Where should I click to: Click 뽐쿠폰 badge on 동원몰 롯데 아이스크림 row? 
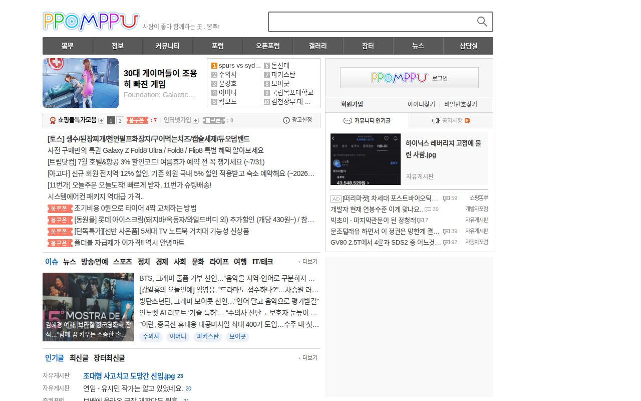pos(60,220)
